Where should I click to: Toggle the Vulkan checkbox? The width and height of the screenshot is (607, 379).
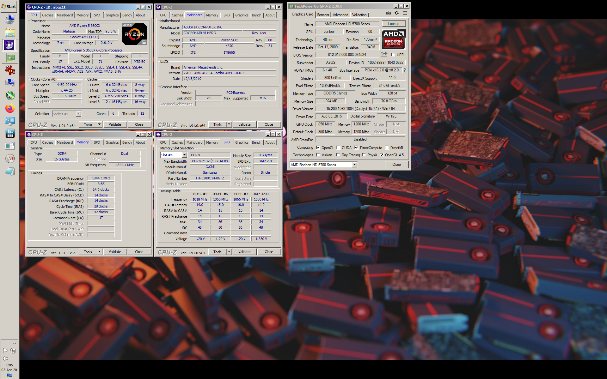(x=318, y=155)
